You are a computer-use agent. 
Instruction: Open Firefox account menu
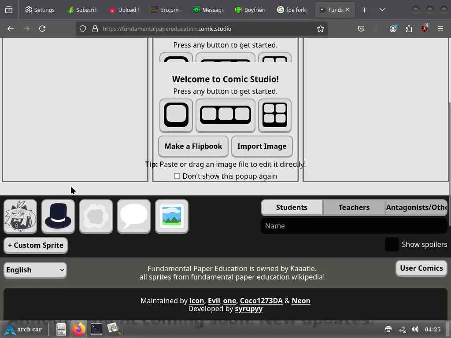pyautogui.click(x=393, y=29)
